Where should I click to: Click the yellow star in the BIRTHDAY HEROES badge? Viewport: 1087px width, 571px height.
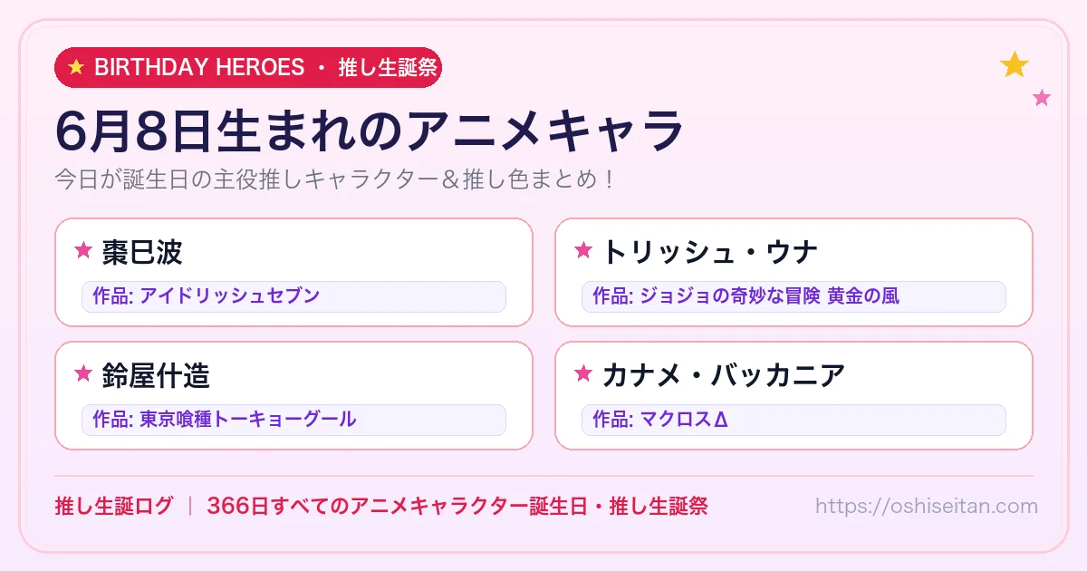(76, 67)
